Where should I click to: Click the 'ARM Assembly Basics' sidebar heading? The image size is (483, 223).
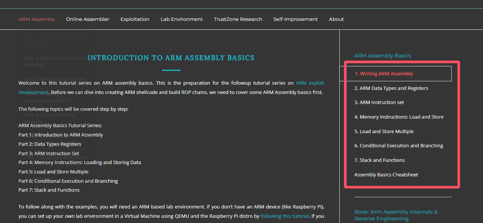(383, 56)
